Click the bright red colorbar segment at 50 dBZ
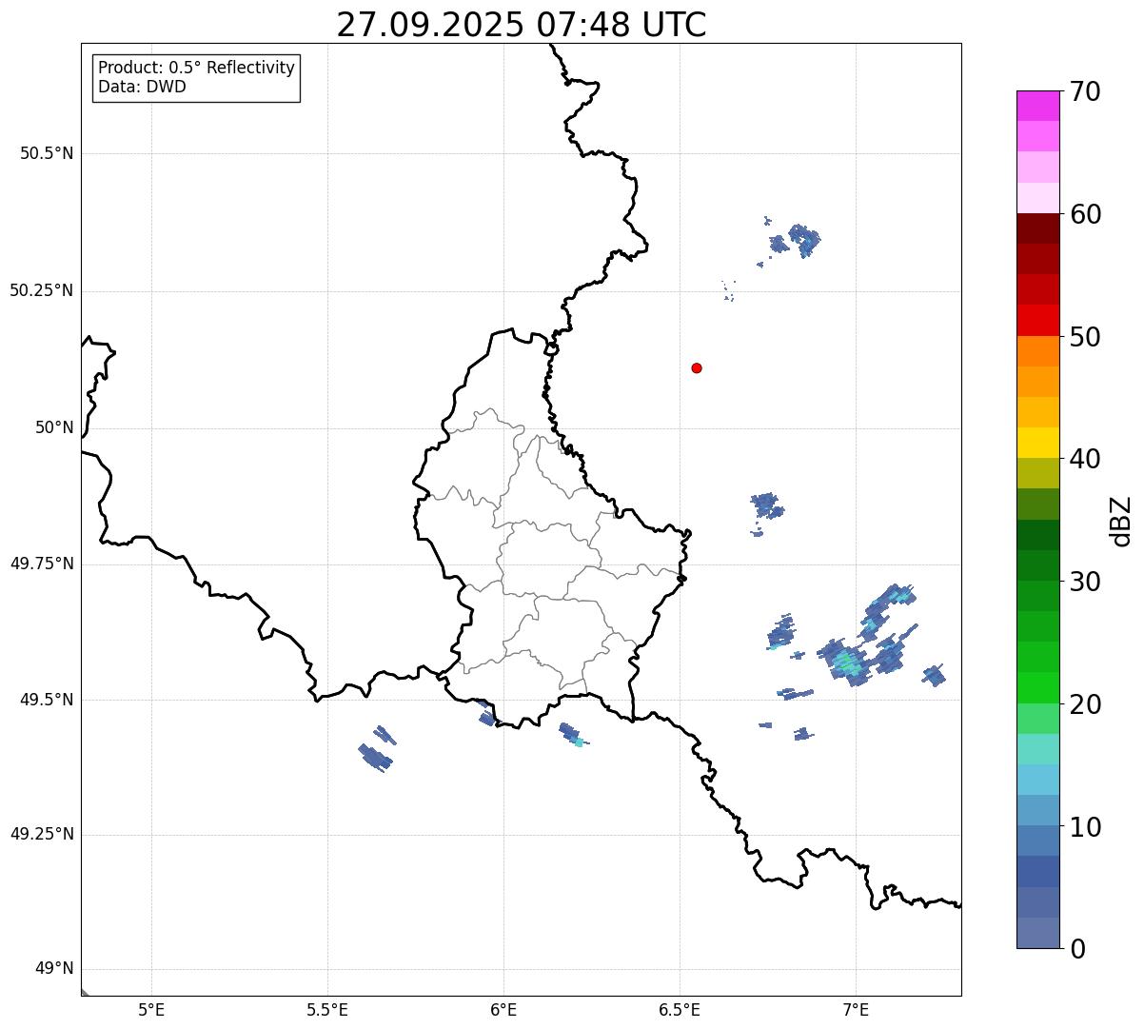1144x1029 pixels. pyautogui.click(x=1037, y=321)
